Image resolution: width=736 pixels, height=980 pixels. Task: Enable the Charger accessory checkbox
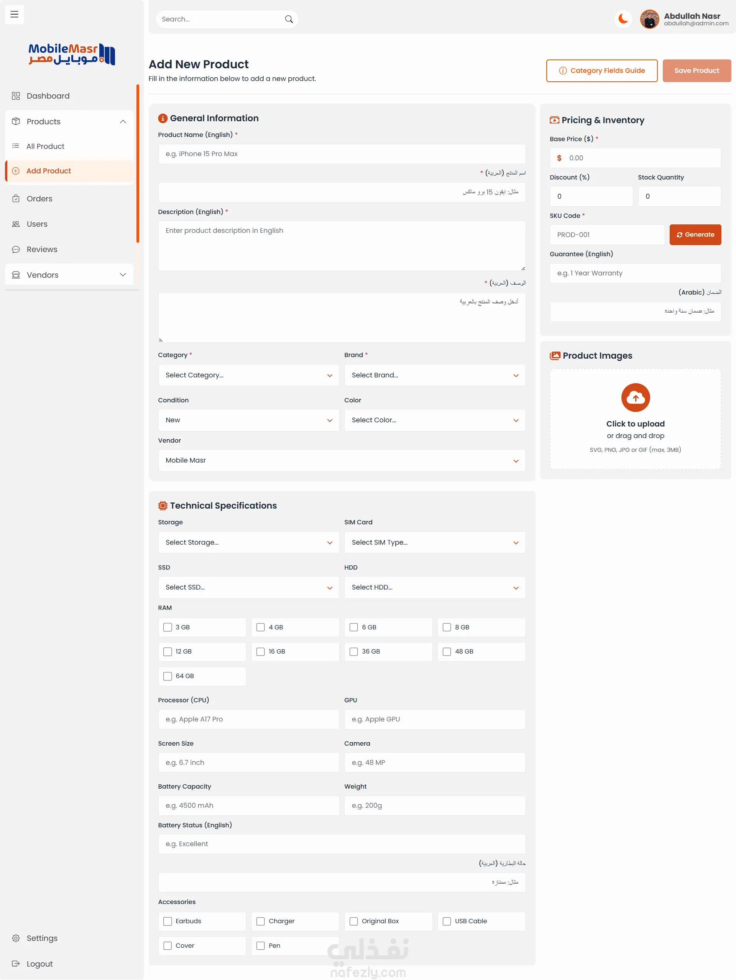(x=260, y=921)
